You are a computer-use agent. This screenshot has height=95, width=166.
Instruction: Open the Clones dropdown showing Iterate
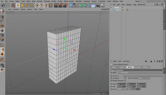[x=140, y=76]
